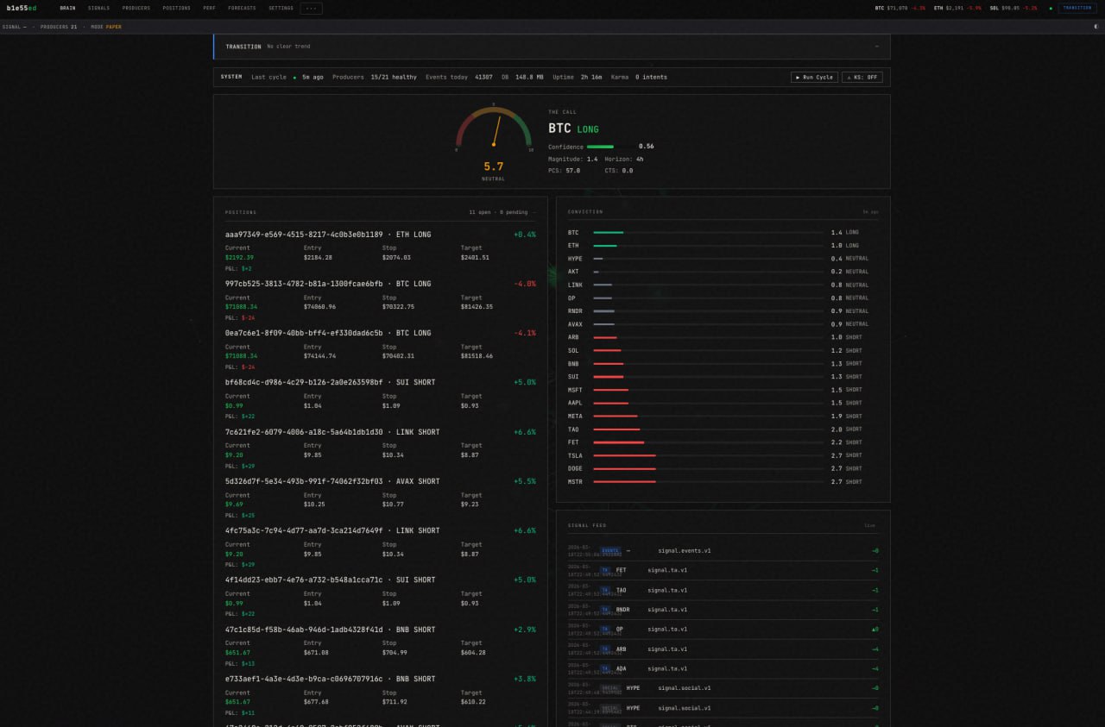
Task: Click the MSTR conviction bar
Action: pos(709,481)
